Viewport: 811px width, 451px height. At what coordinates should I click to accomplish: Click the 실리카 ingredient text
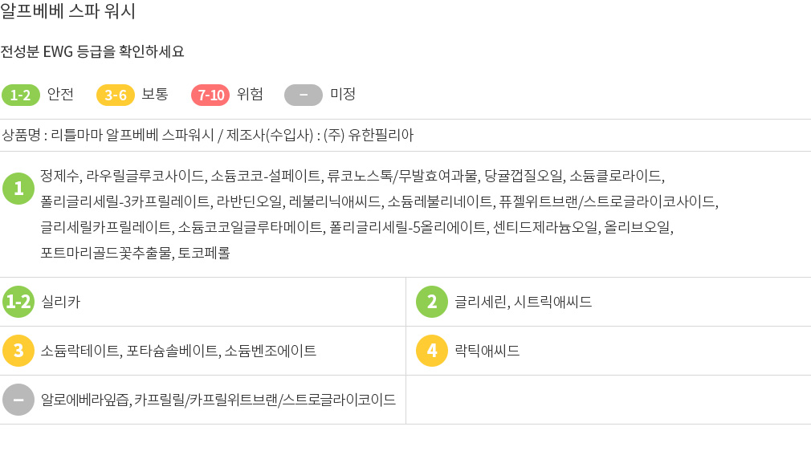tap(61, 302)
